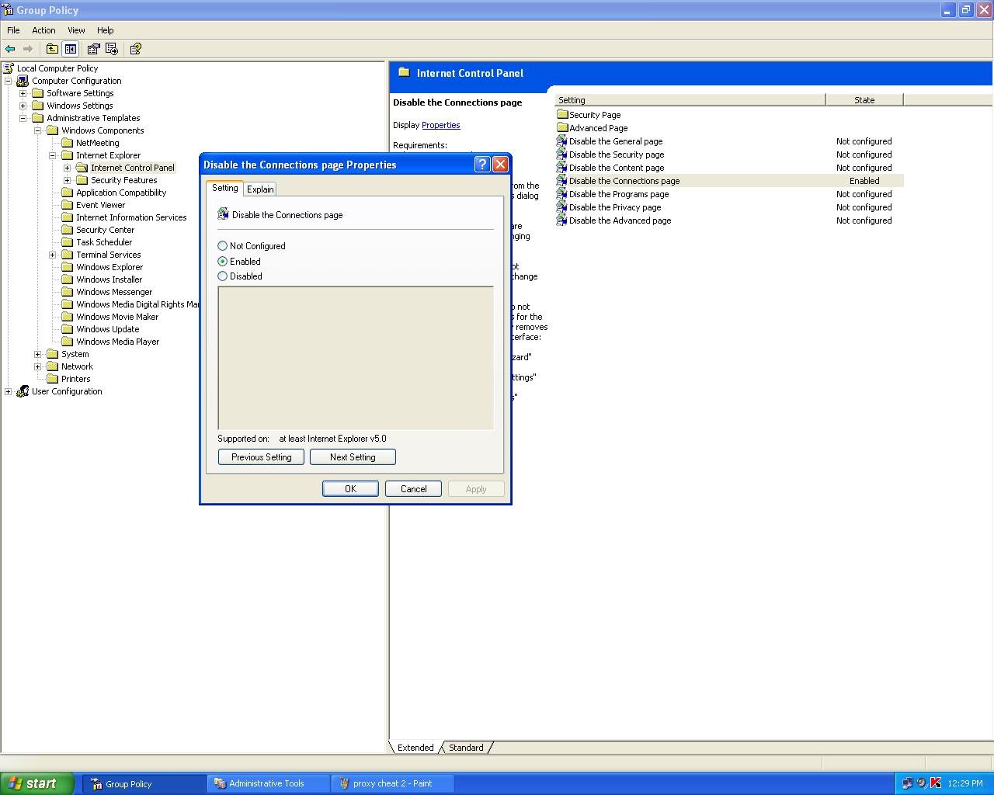
Task: Click the Disable the Security page policy icon
Action: click(562, 154)
